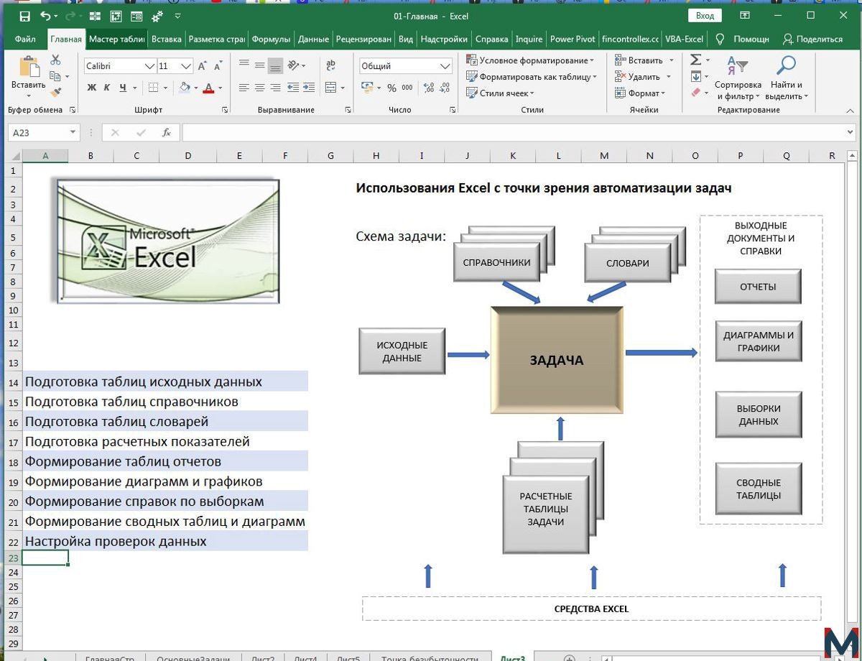Align cell text to the left
This screenshot has width=862, height=661.
click(244, 88)
